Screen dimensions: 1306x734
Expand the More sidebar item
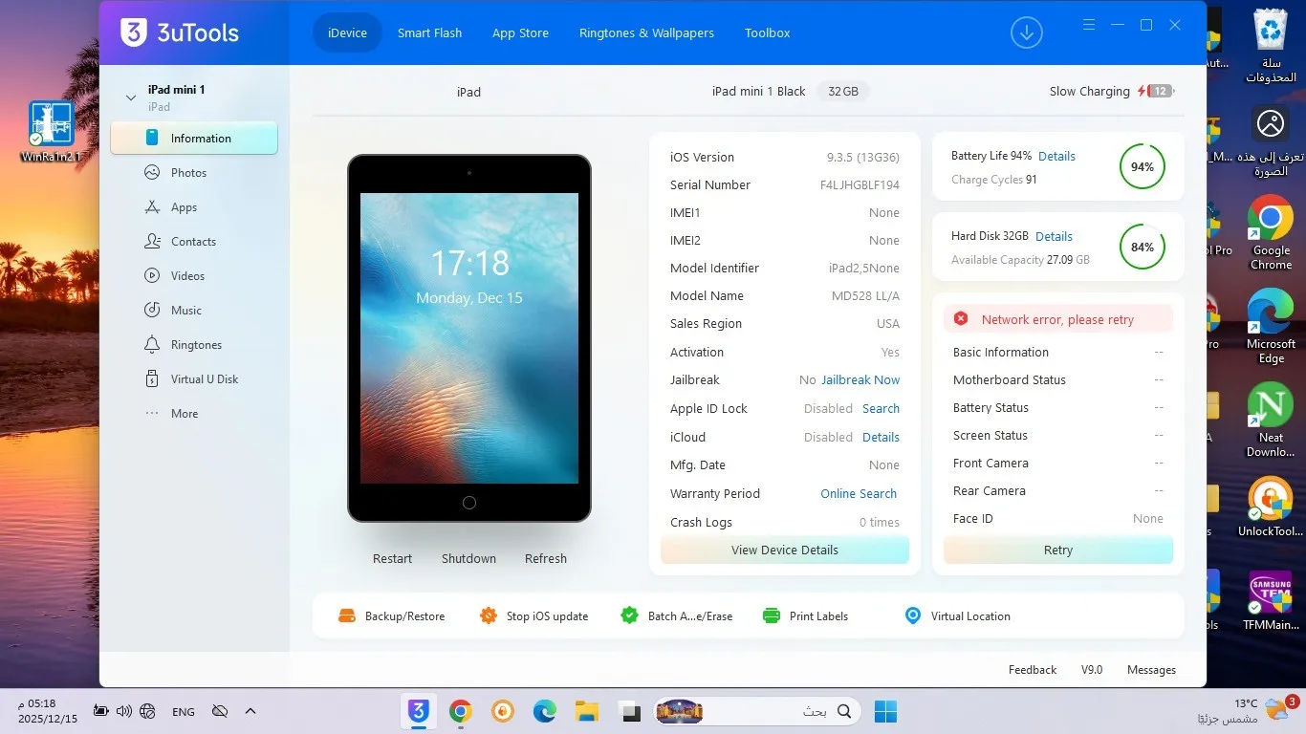point(184,414)
